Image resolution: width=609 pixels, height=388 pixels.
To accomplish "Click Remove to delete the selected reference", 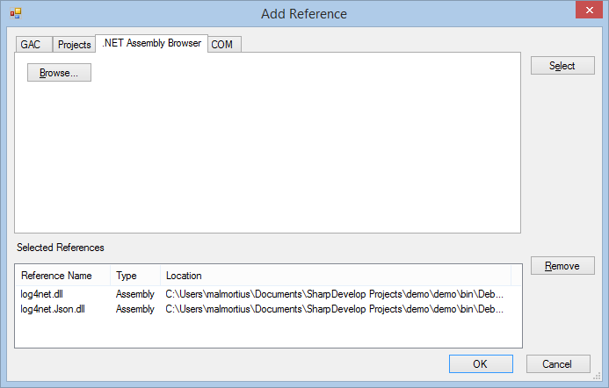I will 562,266.
